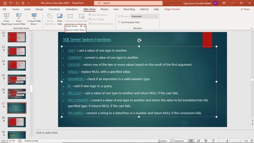Start slide show From Current Slide
Viewport: 254px width, 143px height.
[19, 19]
